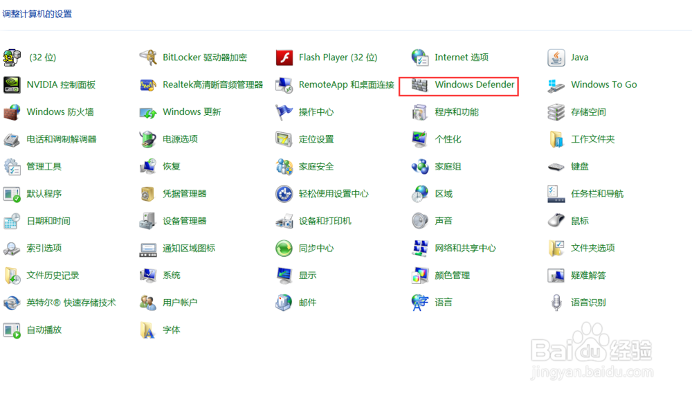Open the 颜色管理 link
Image resolution: width=692 pixels, height=396 pixels.
(453, 276)
